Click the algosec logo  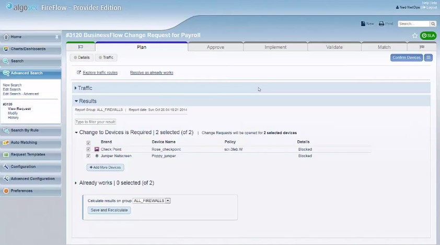click(x=22, y=7)
